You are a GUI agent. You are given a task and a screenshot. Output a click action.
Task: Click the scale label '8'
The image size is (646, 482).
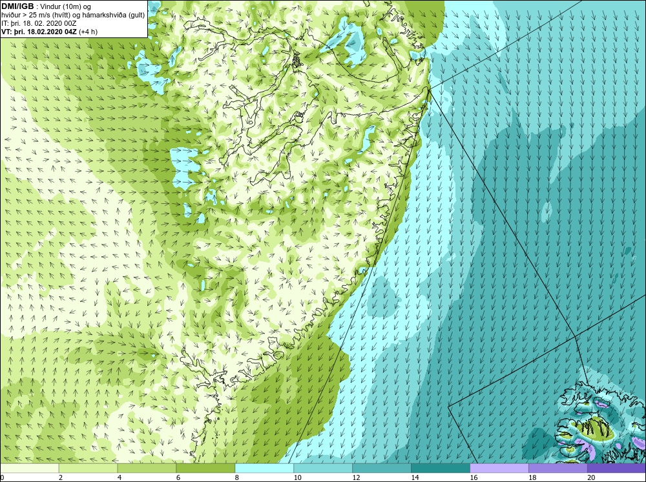237,477
